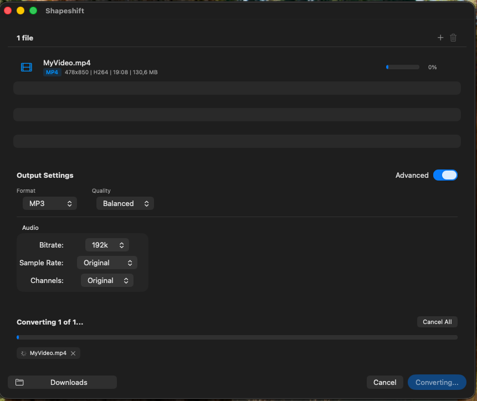Click the MP4 format badge
The height and width of the screenshot is (401, 477).
coord(52,73)
